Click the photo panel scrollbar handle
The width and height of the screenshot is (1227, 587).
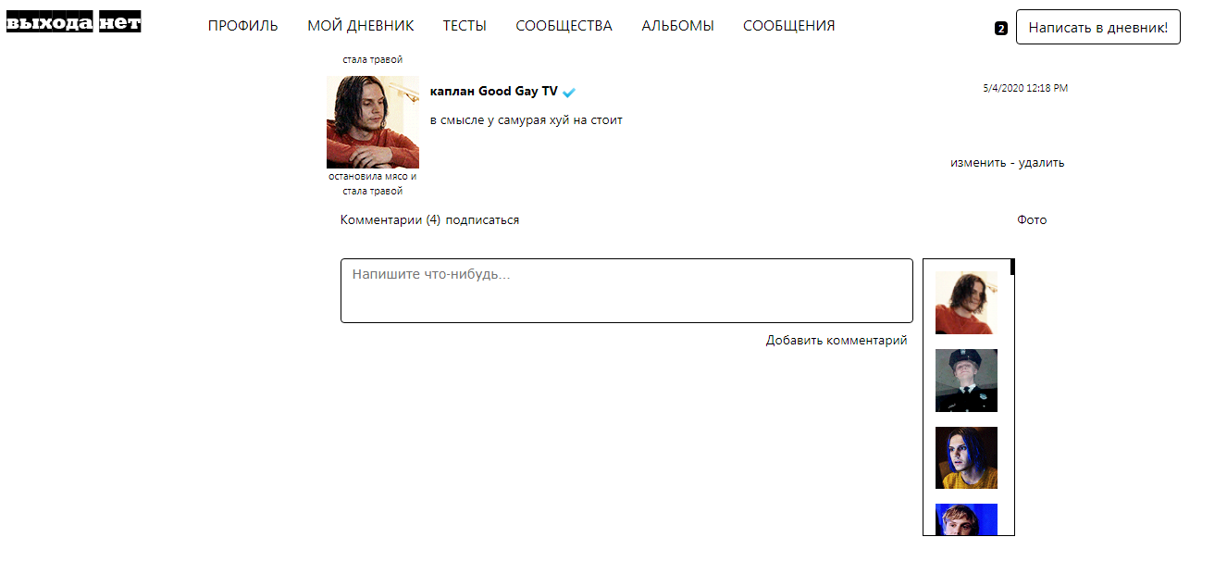[1012, 267]
